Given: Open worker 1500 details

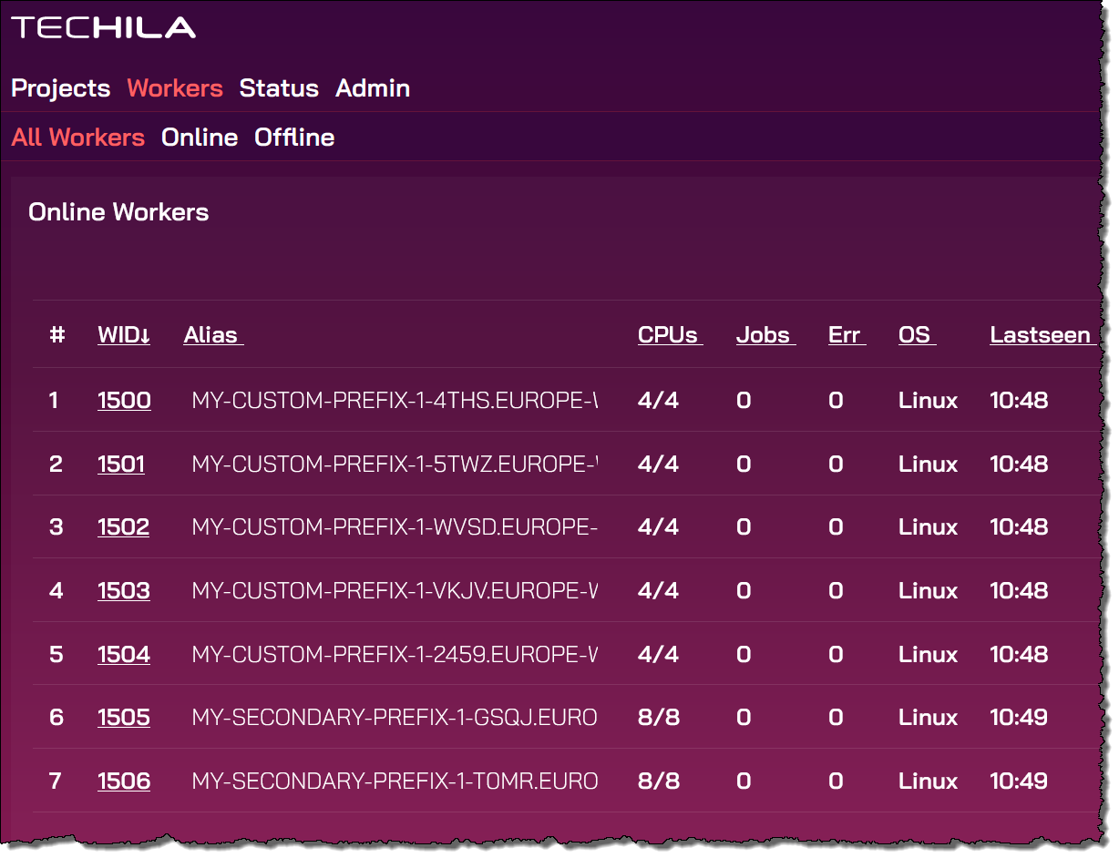Looking at the screenshot, I should [x=124, y=401].
